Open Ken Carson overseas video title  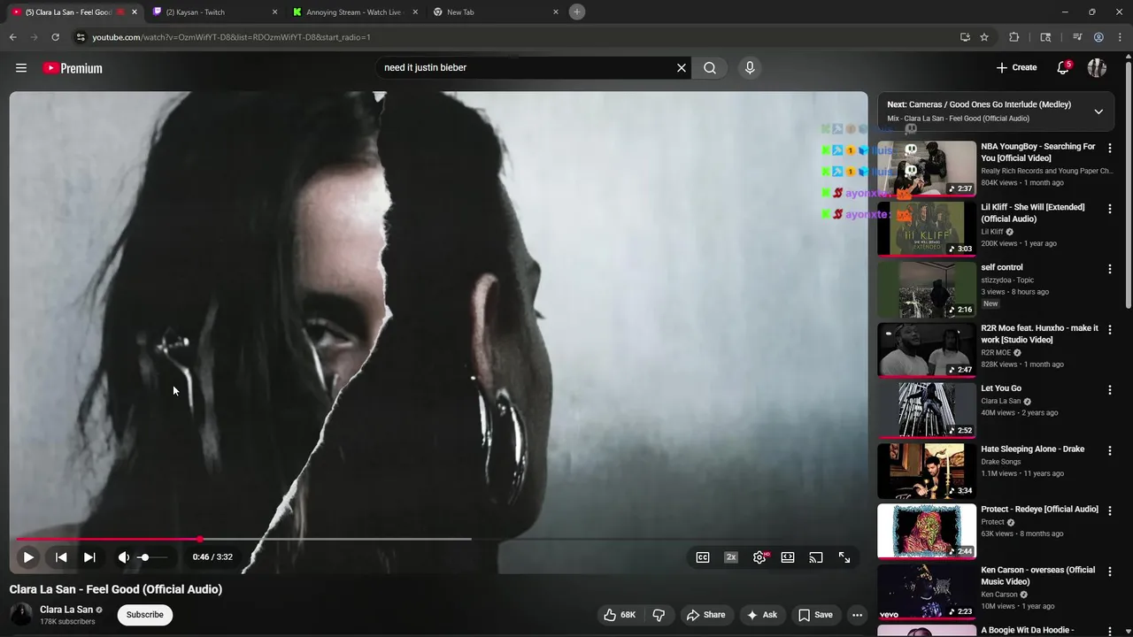pos(1037,576)
